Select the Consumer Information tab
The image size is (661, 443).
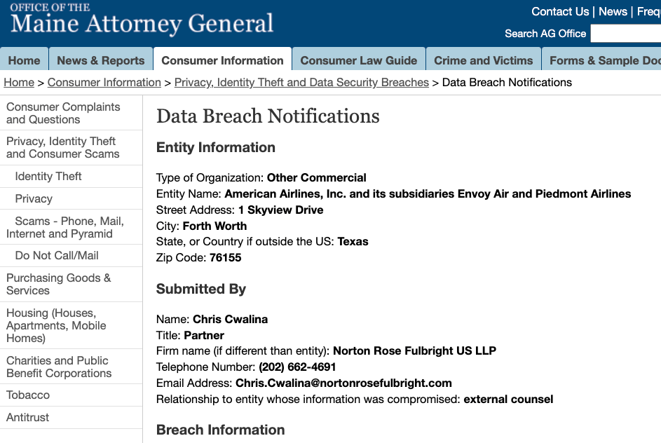click(222, 60)
